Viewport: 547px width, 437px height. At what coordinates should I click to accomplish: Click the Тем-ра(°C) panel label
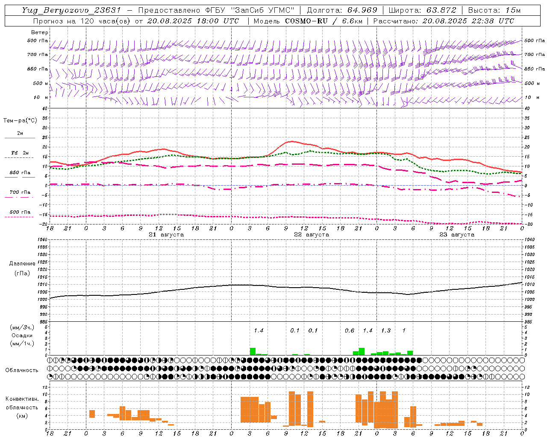pyautogui.click(x=20, y=121)
